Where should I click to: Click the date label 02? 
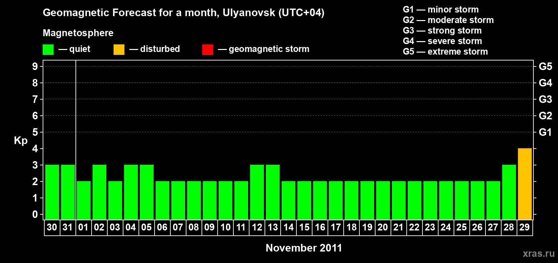coord(99,227)
